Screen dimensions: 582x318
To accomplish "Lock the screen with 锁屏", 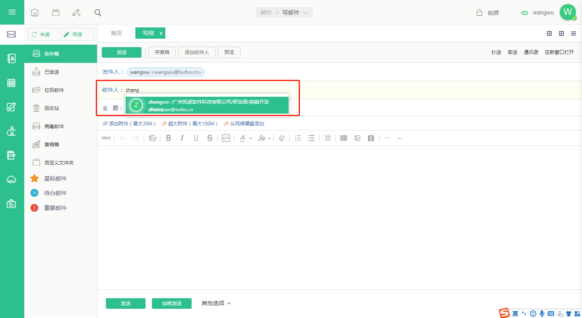I will [487, 12].
